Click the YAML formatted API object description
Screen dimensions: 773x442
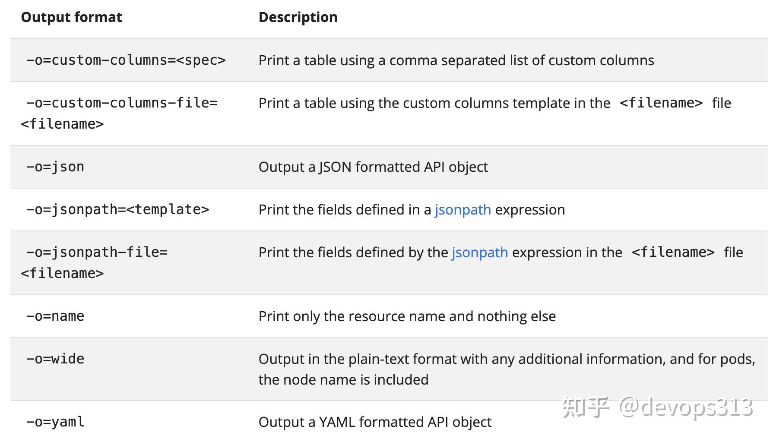pos(375,422)
